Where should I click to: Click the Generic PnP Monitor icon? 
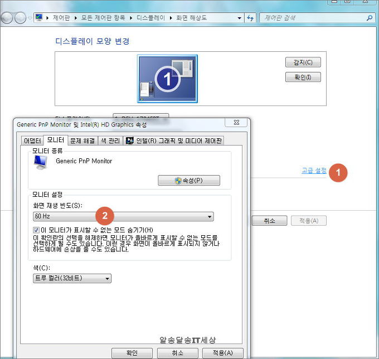point(41,162)
